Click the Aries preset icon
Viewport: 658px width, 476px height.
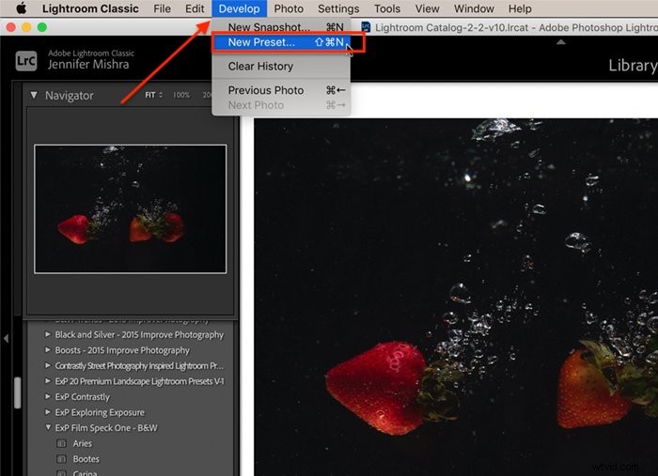pos(62,443)
